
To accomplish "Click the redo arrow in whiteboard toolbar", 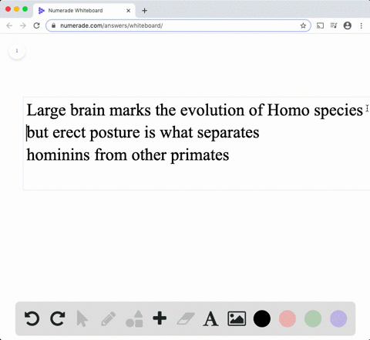I will 58,318.
